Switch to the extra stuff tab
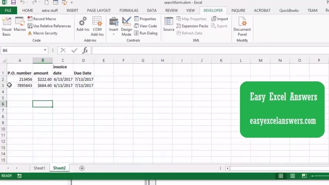Screen dimensions: 329x185 (50, 11)
